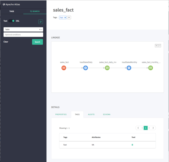Click the Tool column header
The image size is (169, 162).
[x=133, y=137]
